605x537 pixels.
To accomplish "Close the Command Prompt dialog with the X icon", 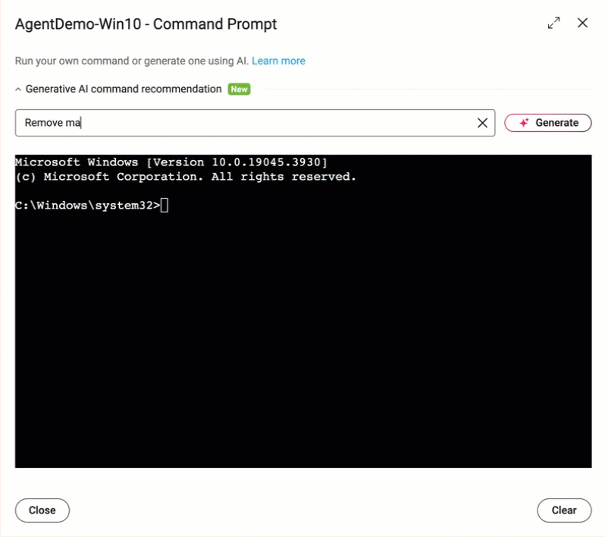I will 582,24.
